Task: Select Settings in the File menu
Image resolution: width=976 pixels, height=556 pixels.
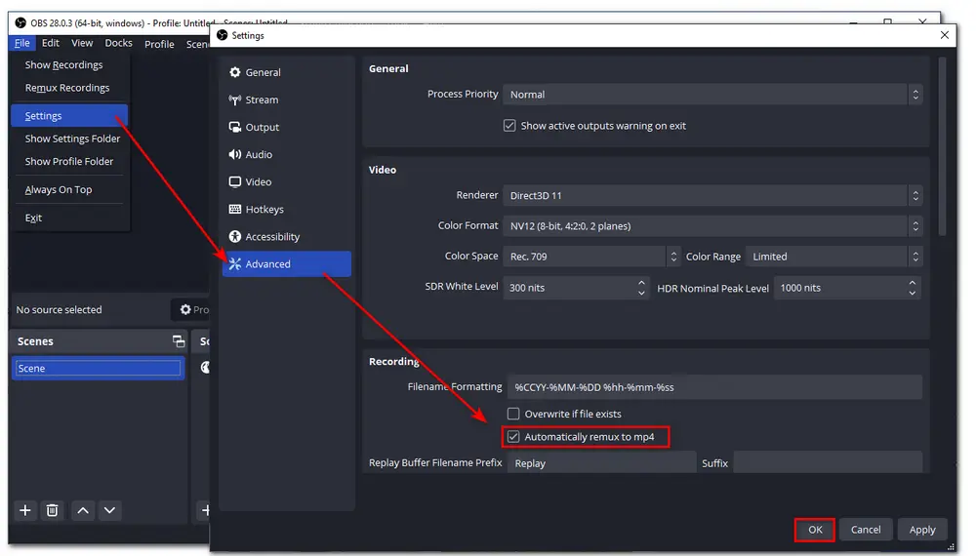Action: [x=69, y=116]
